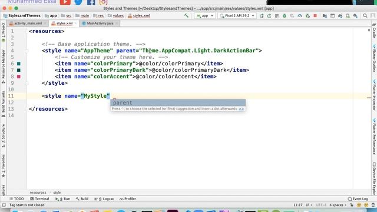Viewport: 377px width, 212px height.
Task: Select the parent autocomplete suggestion
Action: point(178,102)
